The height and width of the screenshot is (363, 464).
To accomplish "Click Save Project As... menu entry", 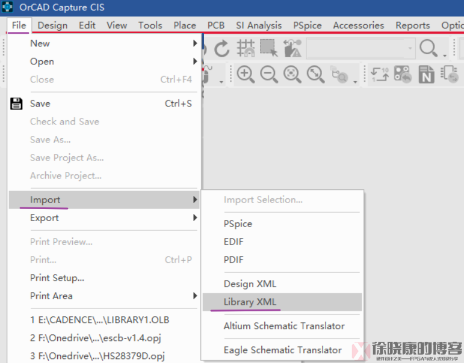I will click(x=104, y=158).
